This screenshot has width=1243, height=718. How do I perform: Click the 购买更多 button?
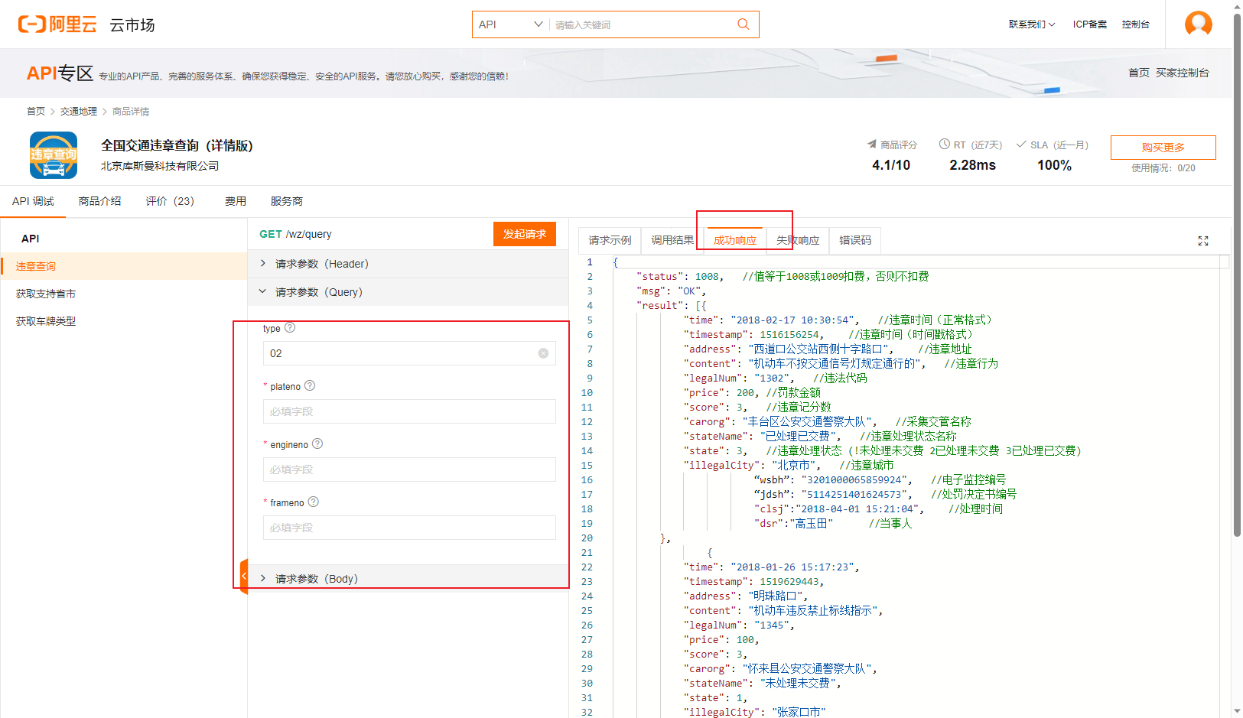pyautogui.click(x=1163, y=148)
